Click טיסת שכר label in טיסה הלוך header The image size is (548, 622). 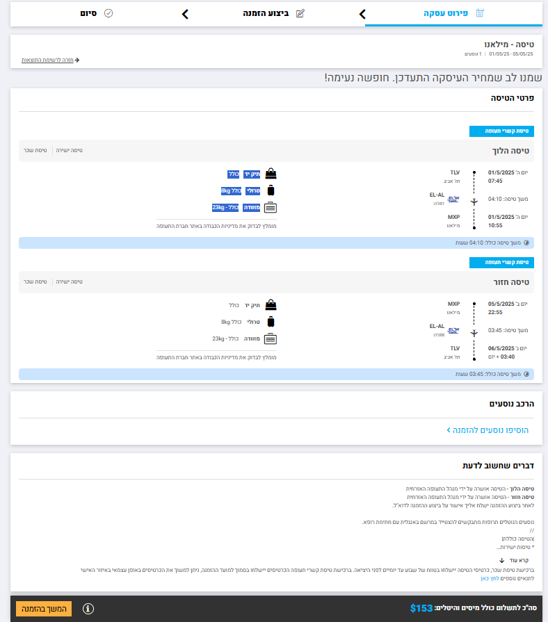[x=35, y=150]
